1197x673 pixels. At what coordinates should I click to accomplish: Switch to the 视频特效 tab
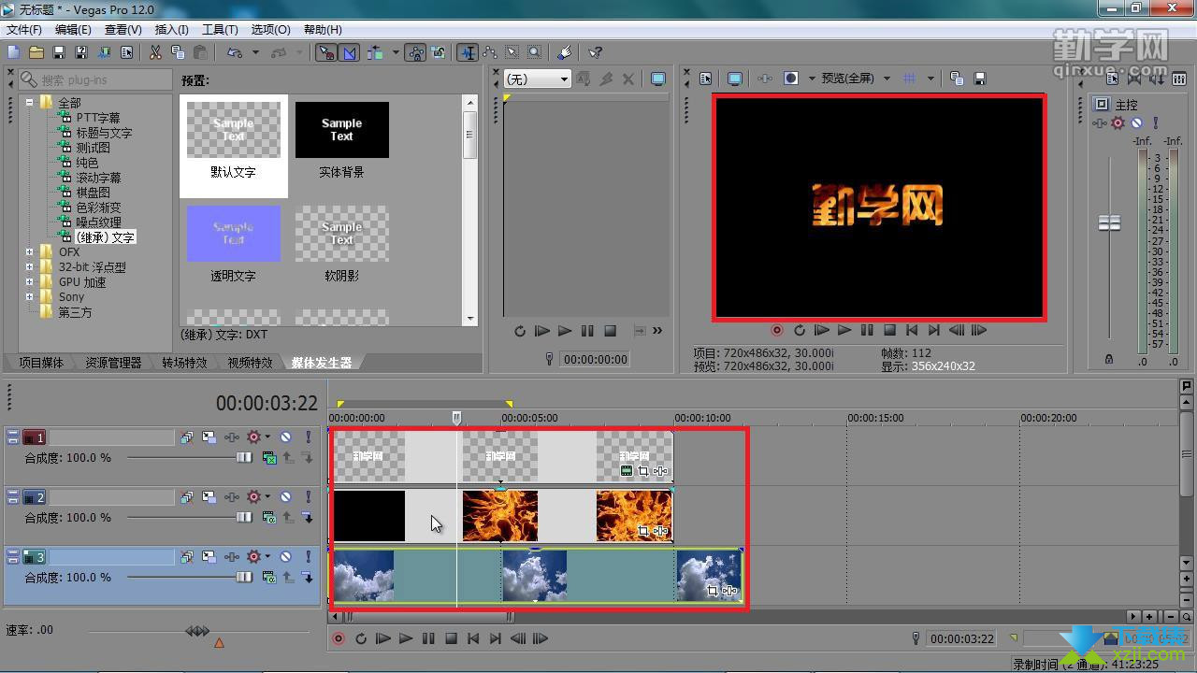coord(250,363)
